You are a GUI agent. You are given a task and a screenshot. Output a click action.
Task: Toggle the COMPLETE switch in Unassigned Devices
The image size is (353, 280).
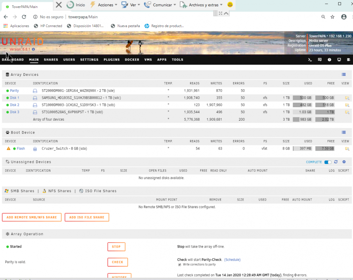328,162
